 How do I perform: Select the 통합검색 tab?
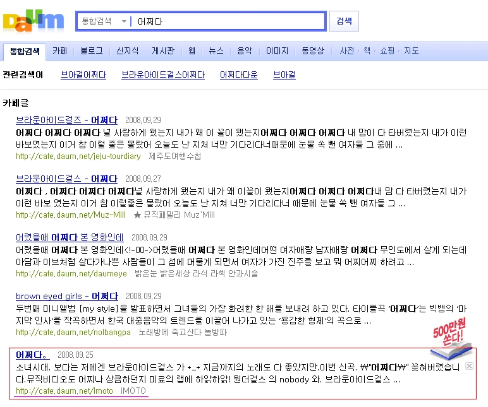click(x=25, y=51)
